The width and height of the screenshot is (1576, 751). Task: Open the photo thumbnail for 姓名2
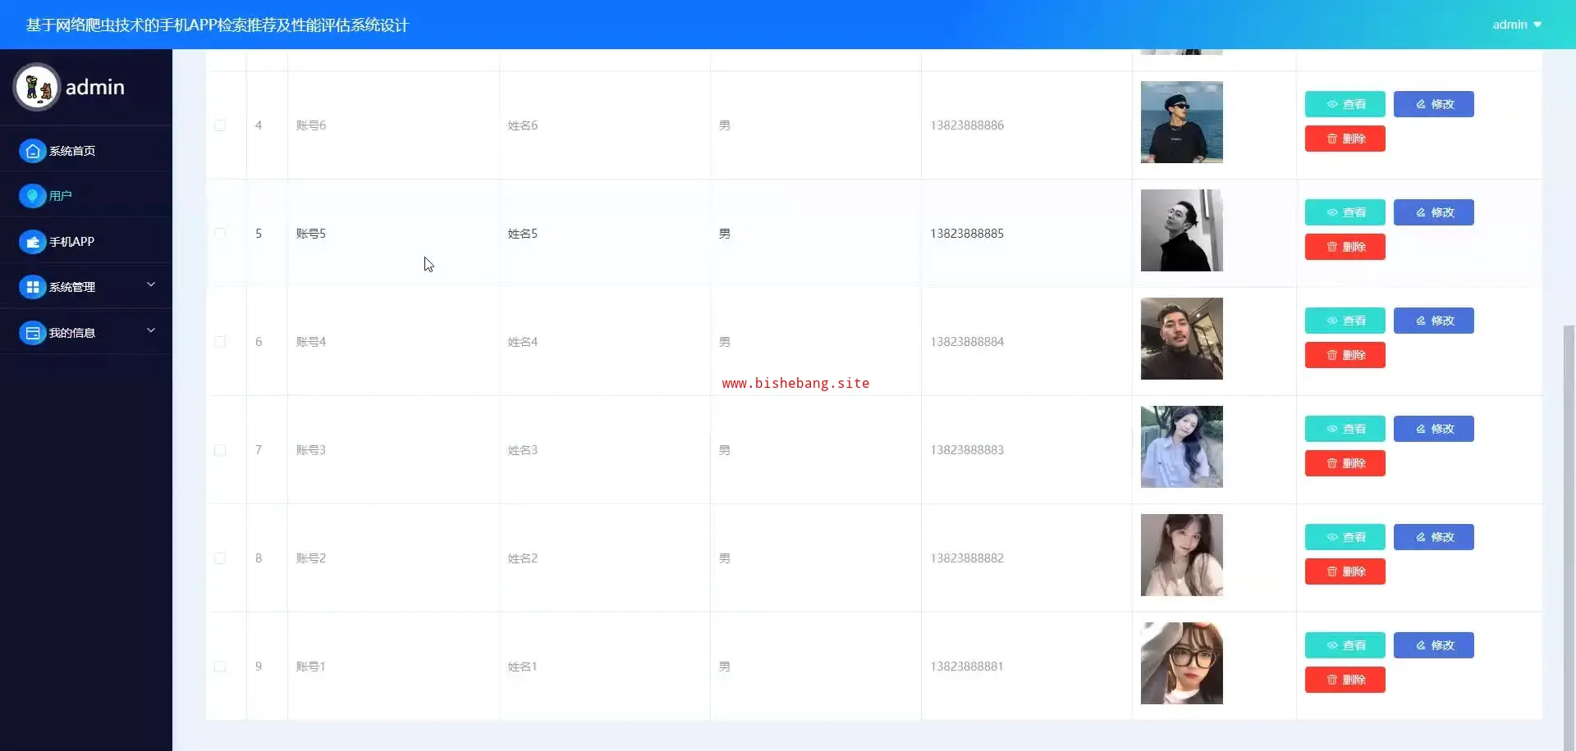(1182, 555)
